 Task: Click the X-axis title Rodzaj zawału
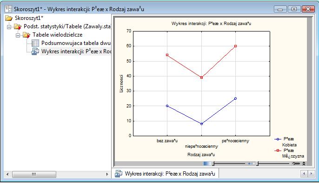point(201,155)
